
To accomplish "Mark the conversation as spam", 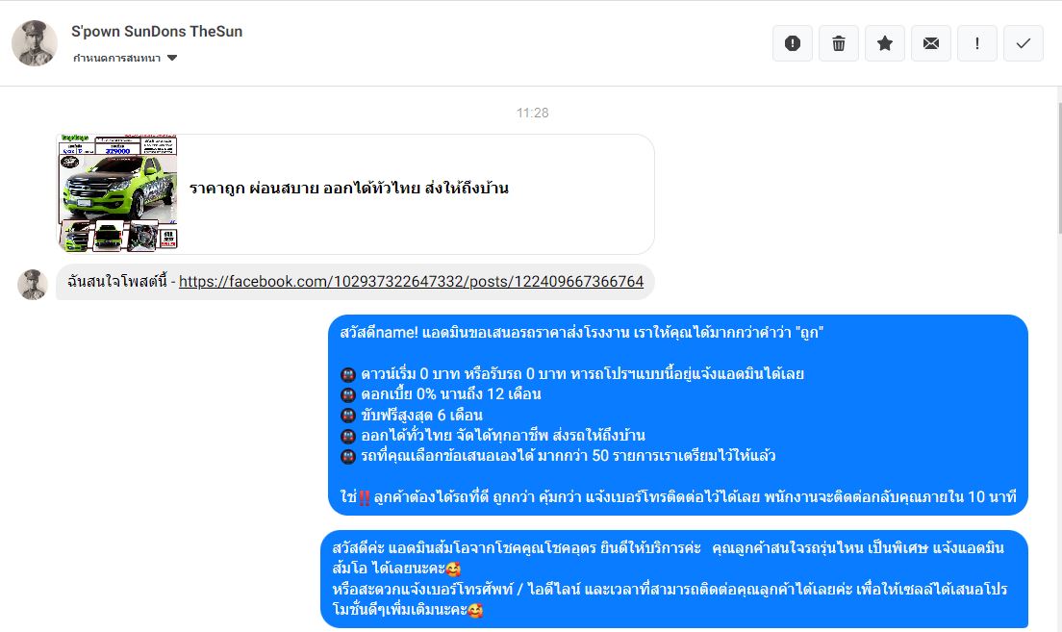I will [x=793, y=43].
